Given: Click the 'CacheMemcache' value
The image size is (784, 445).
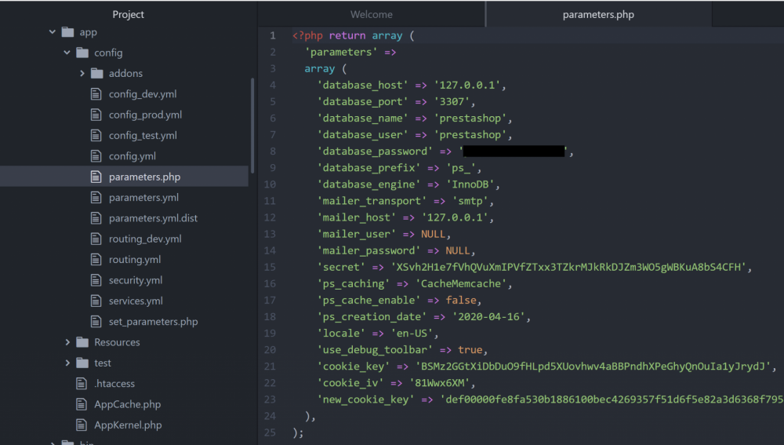Looking at the screenshot, I should coord(461,284).
